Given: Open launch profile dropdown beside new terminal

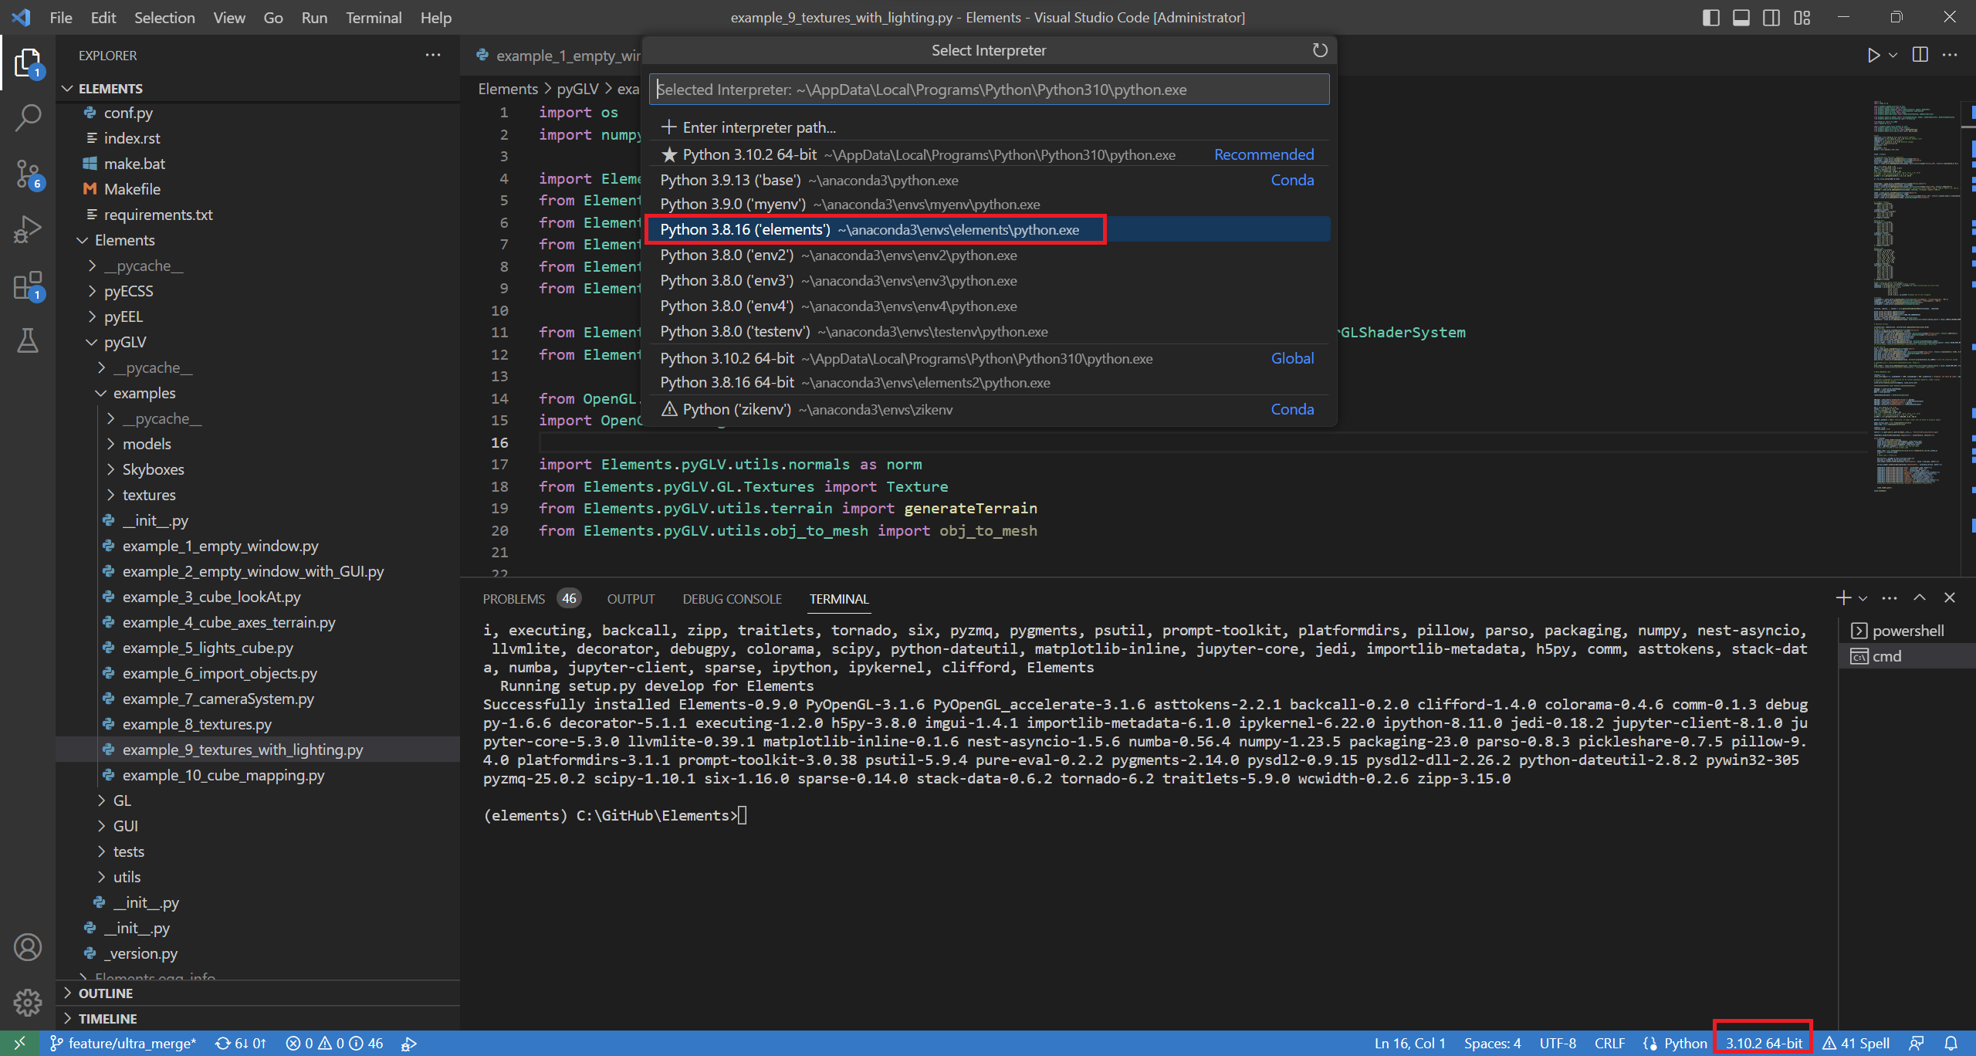Looking at the screenshot, I should 1863,598.
